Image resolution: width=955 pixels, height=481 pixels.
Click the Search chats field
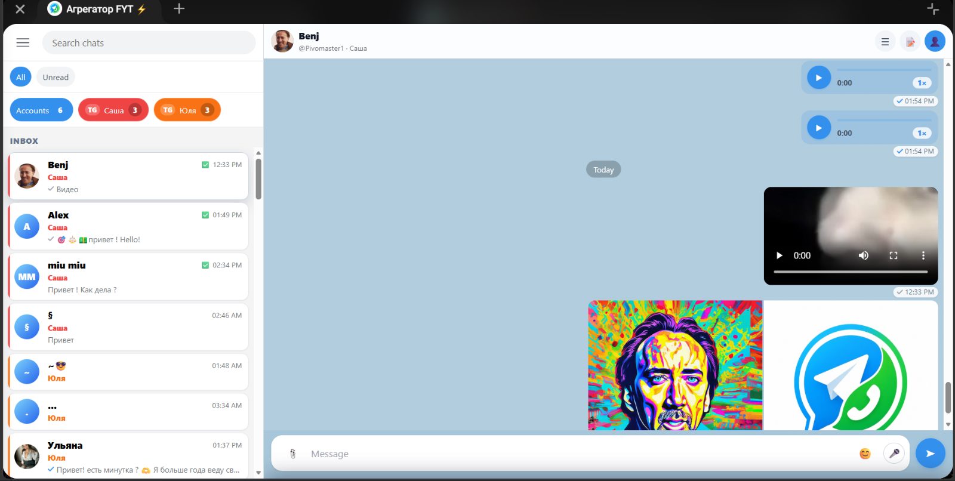(149, 43)
